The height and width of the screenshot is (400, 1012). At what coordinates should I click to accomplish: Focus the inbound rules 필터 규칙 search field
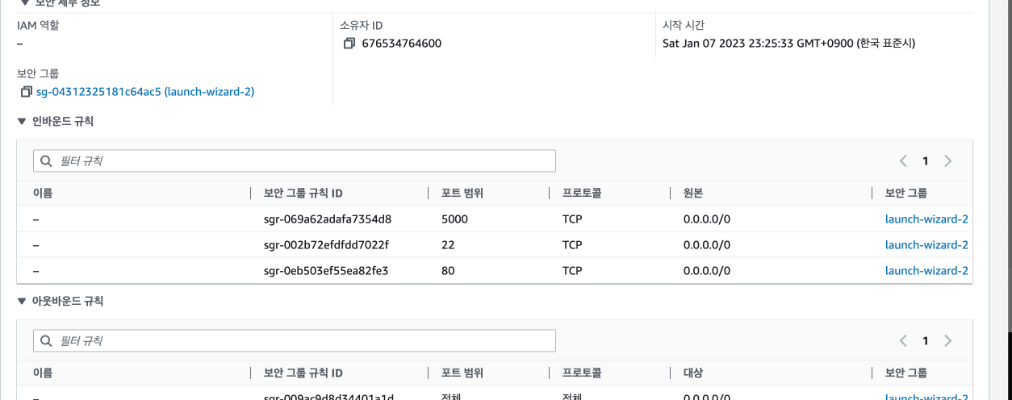click(x=295, y=161)
